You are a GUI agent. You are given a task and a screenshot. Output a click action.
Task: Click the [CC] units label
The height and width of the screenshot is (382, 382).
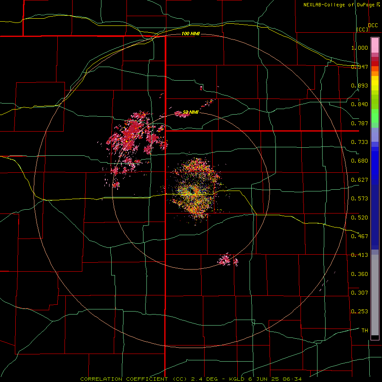tap(362, 29)
